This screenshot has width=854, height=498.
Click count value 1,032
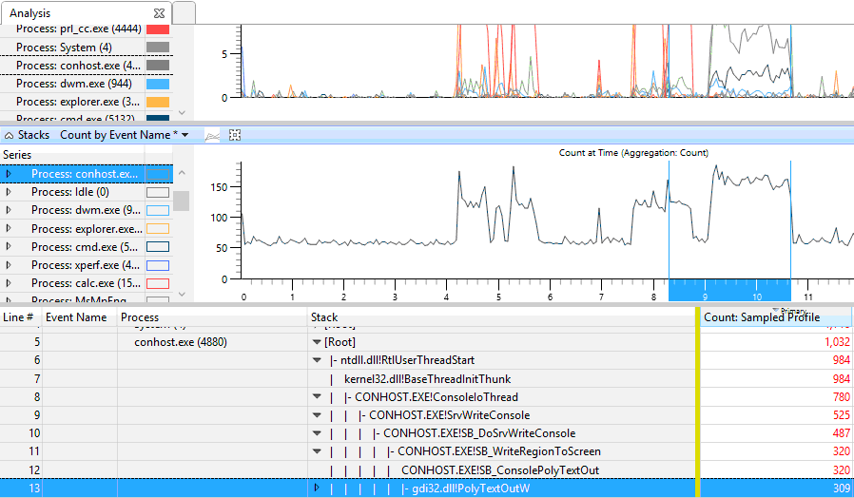[x=837, y=342]
